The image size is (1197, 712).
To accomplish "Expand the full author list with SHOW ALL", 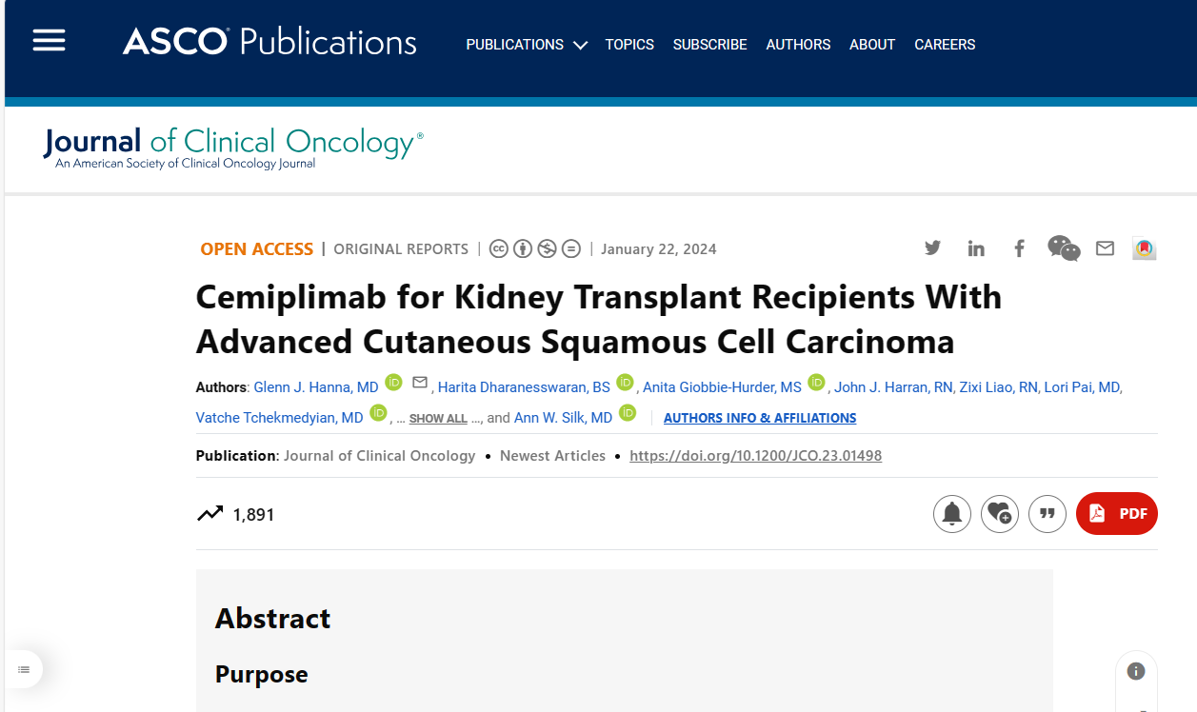I will (x=438, y=419).
